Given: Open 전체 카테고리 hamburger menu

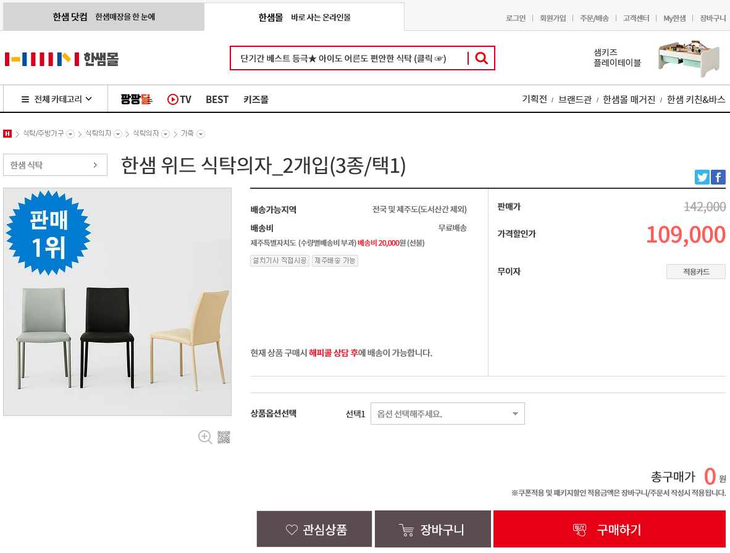Looking at the screenshot, I should point(56,99).
